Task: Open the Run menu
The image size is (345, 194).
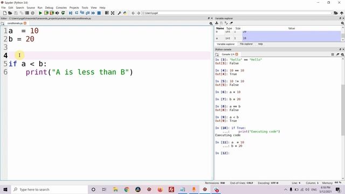Action: (x=40, y=8)
